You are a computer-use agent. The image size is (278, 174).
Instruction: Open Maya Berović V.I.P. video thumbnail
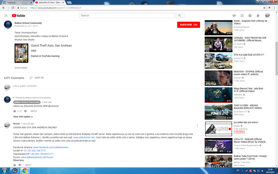click(x=218, y=95)
